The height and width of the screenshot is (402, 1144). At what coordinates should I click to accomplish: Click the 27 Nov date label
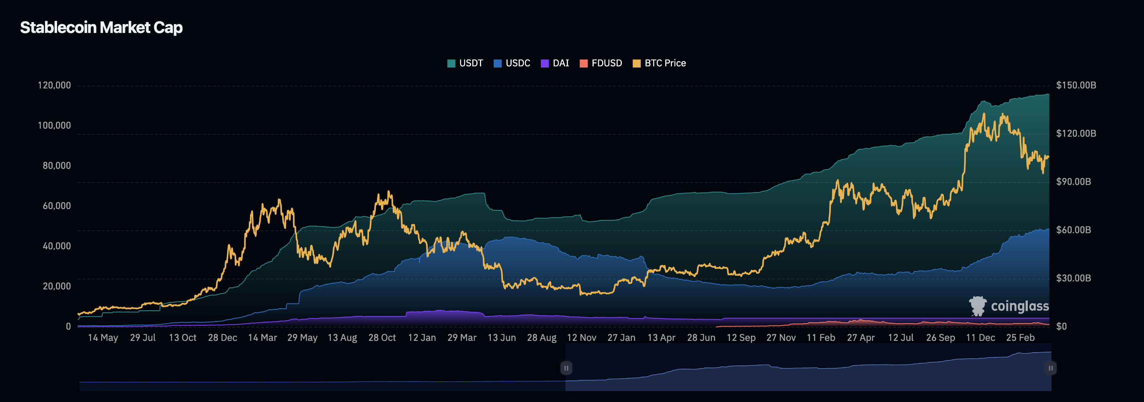pyautogui.click(x=781, y=338)
